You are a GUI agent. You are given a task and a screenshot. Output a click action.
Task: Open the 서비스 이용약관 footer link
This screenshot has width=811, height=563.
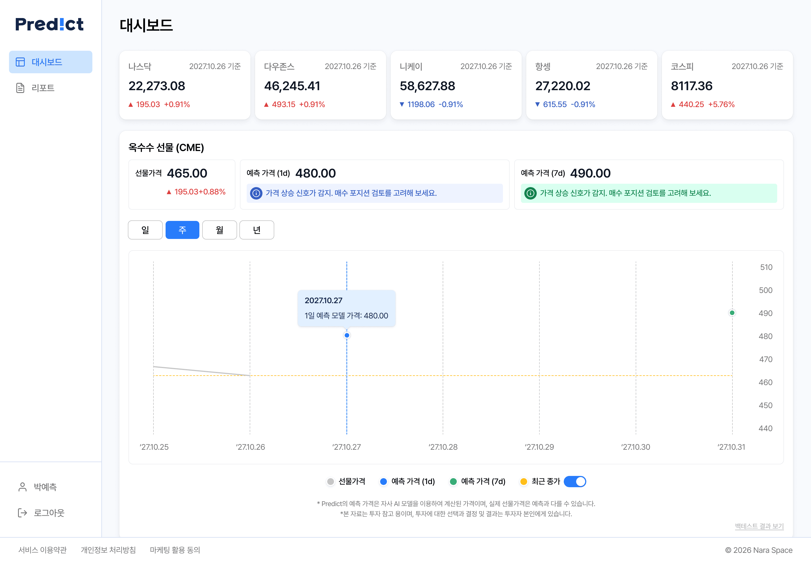tap(42, 550)
